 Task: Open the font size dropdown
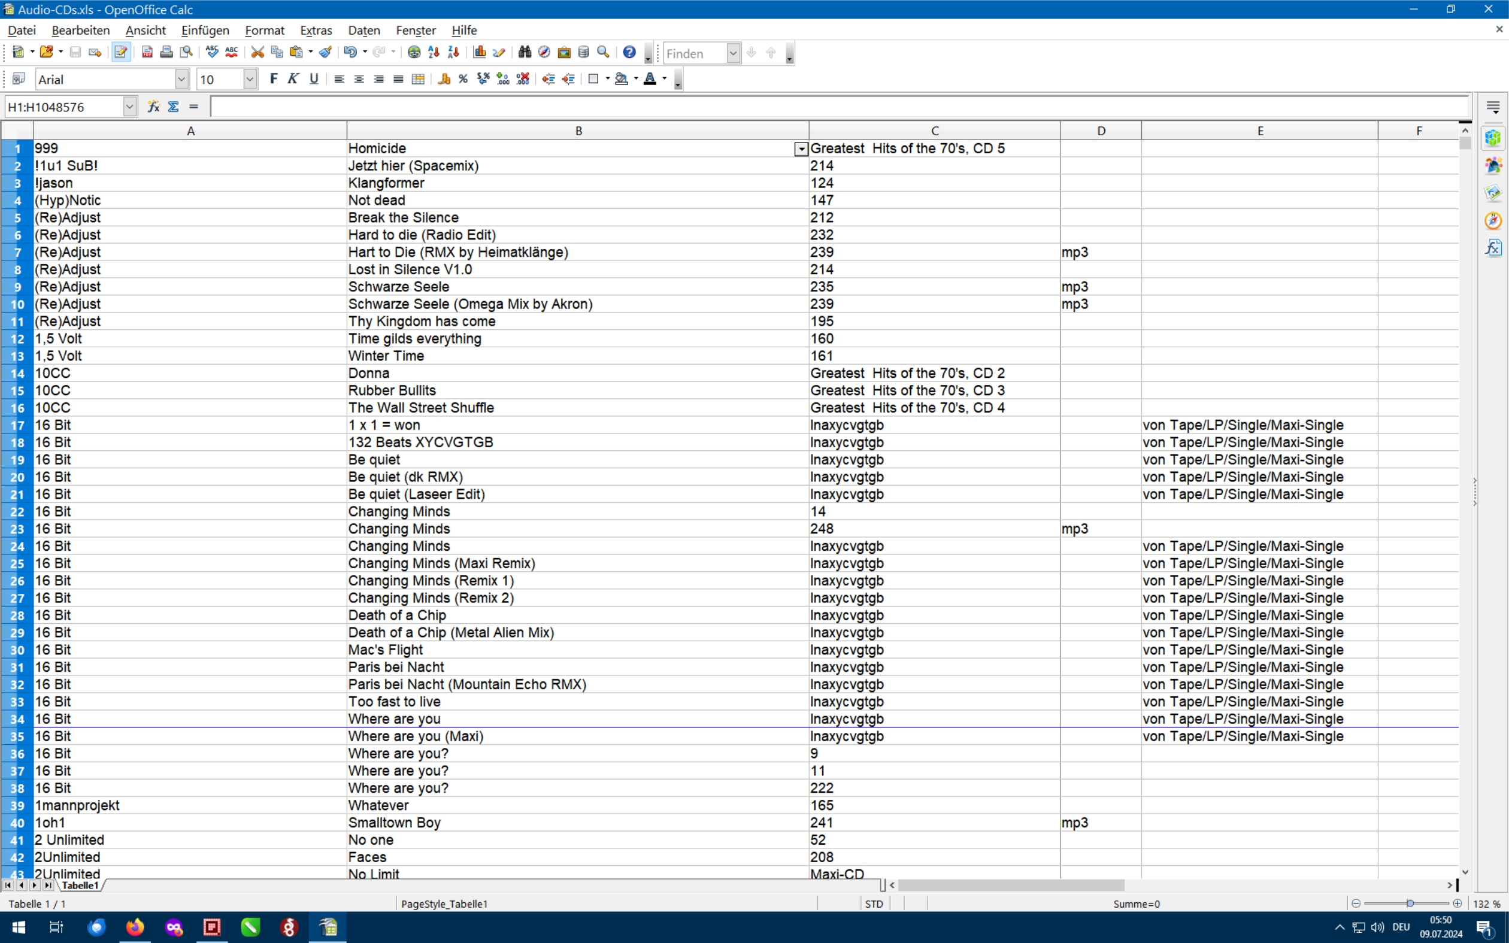250,79
